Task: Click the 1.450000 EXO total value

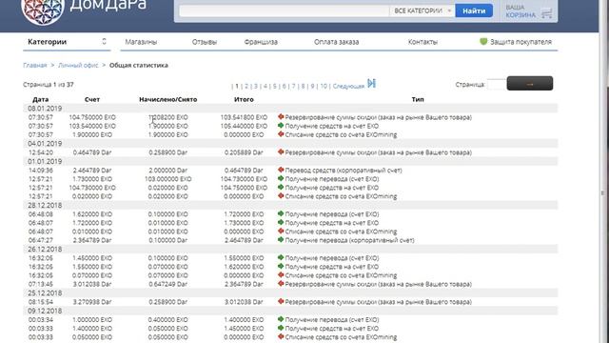Action: click(244, 328)
